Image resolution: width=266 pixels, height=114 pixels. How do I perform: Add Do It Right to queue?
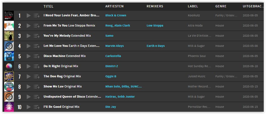tap(36, 66)
